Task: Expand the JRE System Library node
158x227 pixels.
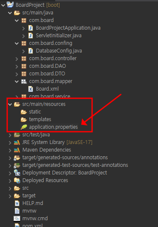Action: [x=10, y=143]
